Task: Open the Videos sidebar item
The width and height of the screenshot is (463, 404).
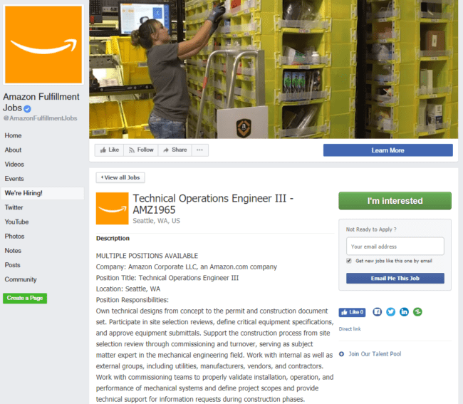Action: 14,164
